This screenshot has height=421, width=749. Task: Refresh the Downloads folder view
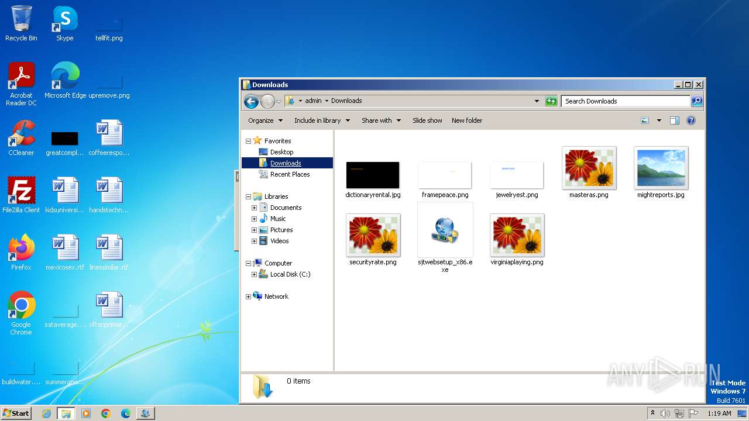tap(551, 101)
